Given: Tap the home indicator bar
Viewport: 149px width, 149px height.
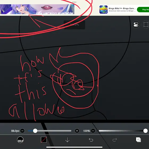Looking at the screenshot, I should (74, 147).
